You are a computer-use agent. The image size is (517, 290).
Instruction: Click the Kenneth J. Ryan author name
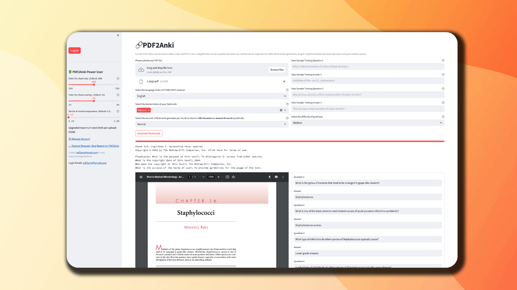click(196, 228)
